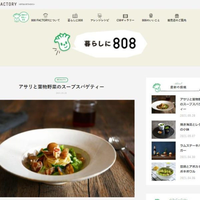Click the open book icon above 暮らしに808

coord(75,16)
